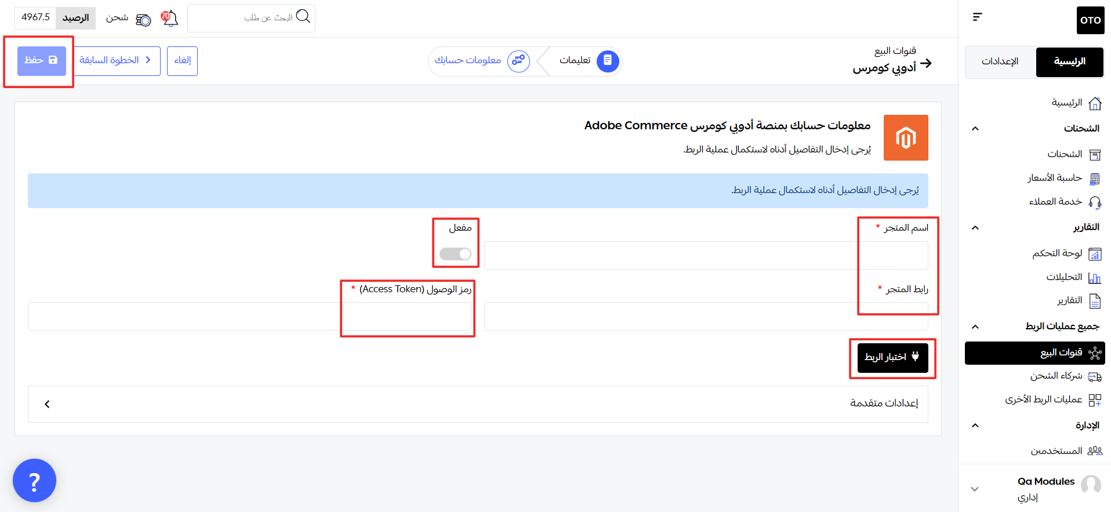Click the users icon for المستخدمين
Viewport: 1111px width, 512px height.
pyautogui.click(x=1095, y=451)
